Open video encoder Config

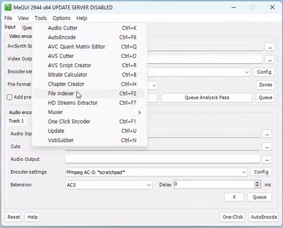click(x=264, y=72)
